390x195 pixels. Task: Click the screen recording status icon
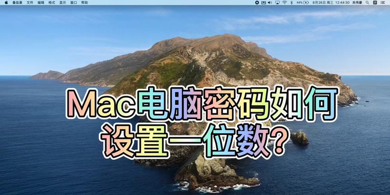pos(257,2)
